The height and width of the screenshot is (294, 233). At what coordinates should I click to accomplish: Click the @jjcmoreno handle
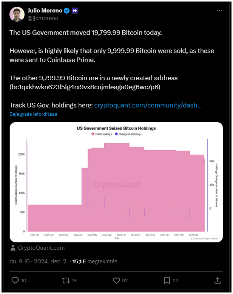click(43, 18)
